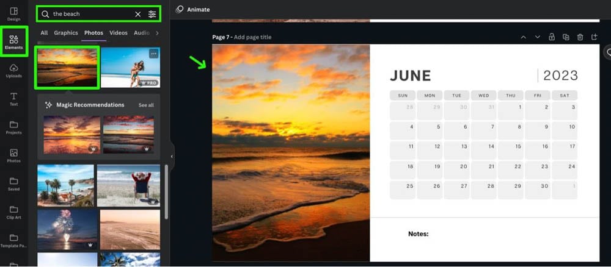
Task: Lock page 7
Action: click(551, 37)
